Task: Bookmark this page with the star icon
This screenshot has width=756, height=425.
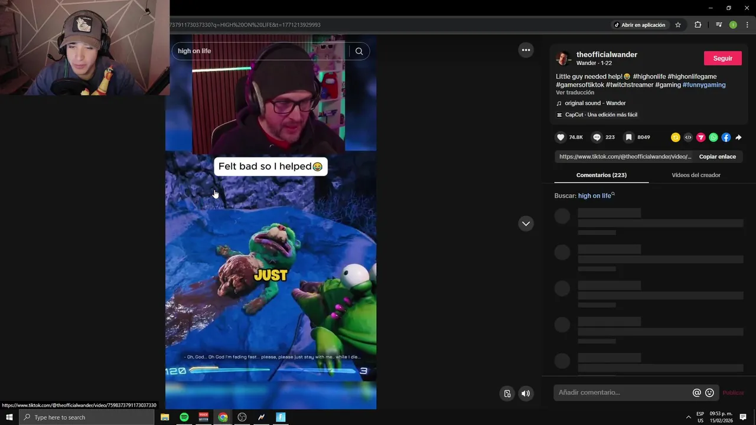Action: (x=678, y=25)
